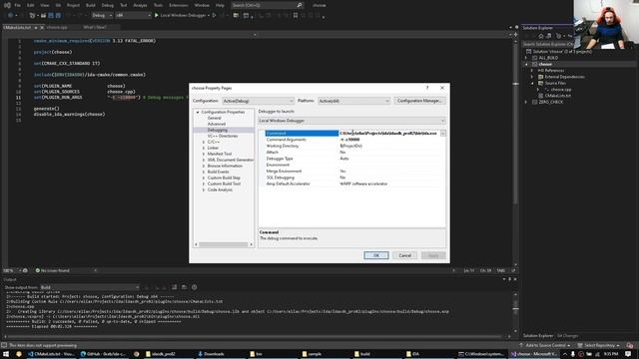Viewport: 639px width, 359px height.
Task: Open the Extensions menu
Action: pyautogui.click(x=179, y=5)
